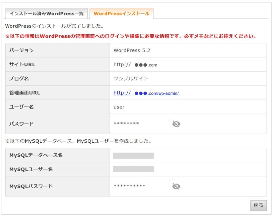
Task: Switch to インストール済みWordPress一覧 tab
Action: tap(46, 14)
